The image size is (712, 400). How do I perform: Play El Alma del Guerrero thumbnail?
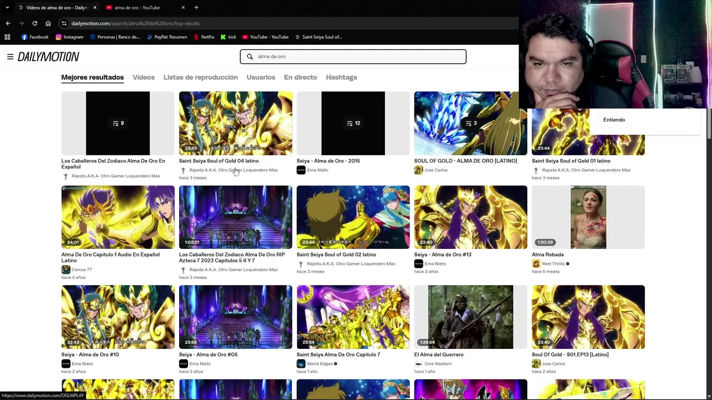click(471, 317)
